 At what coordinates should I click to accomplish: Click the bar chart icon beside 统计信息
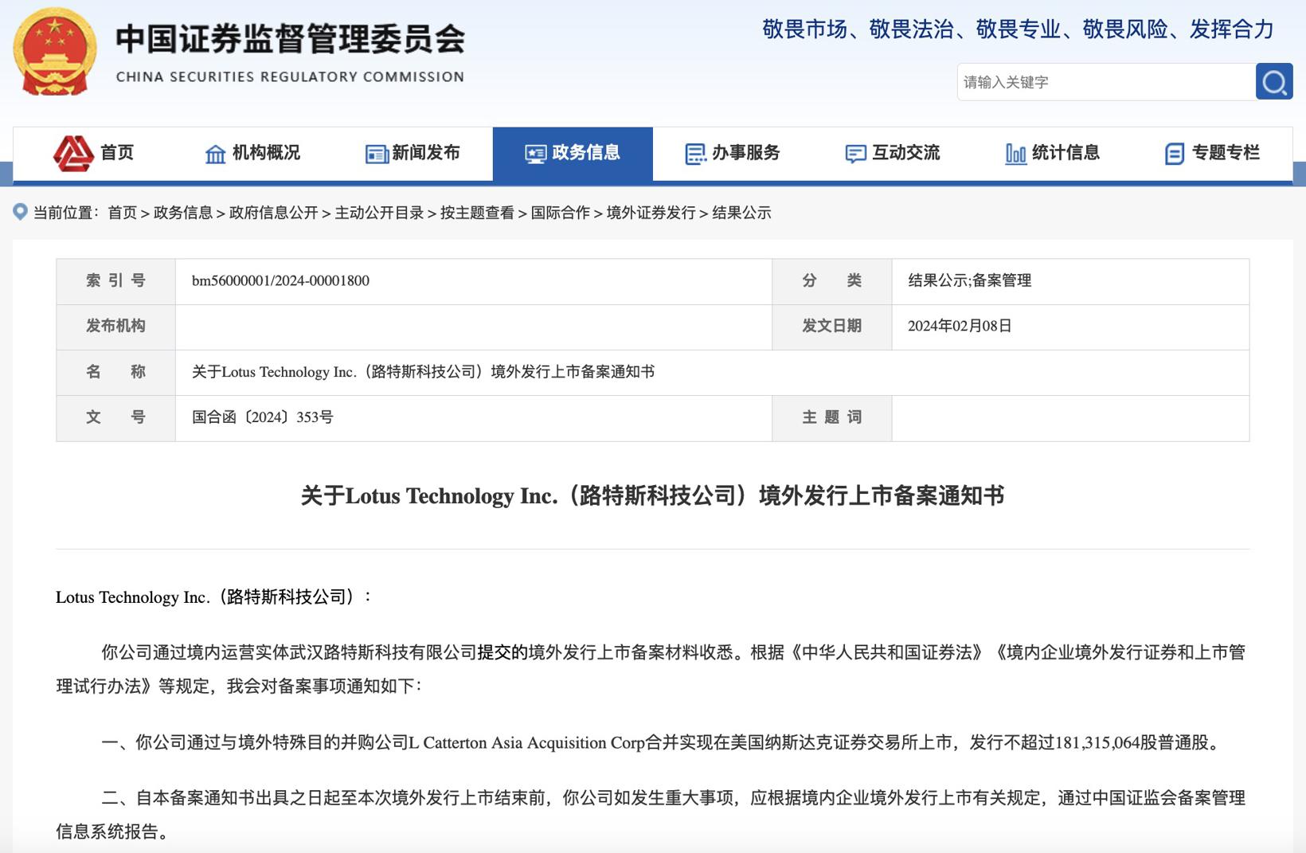[x=1015, y=154]
